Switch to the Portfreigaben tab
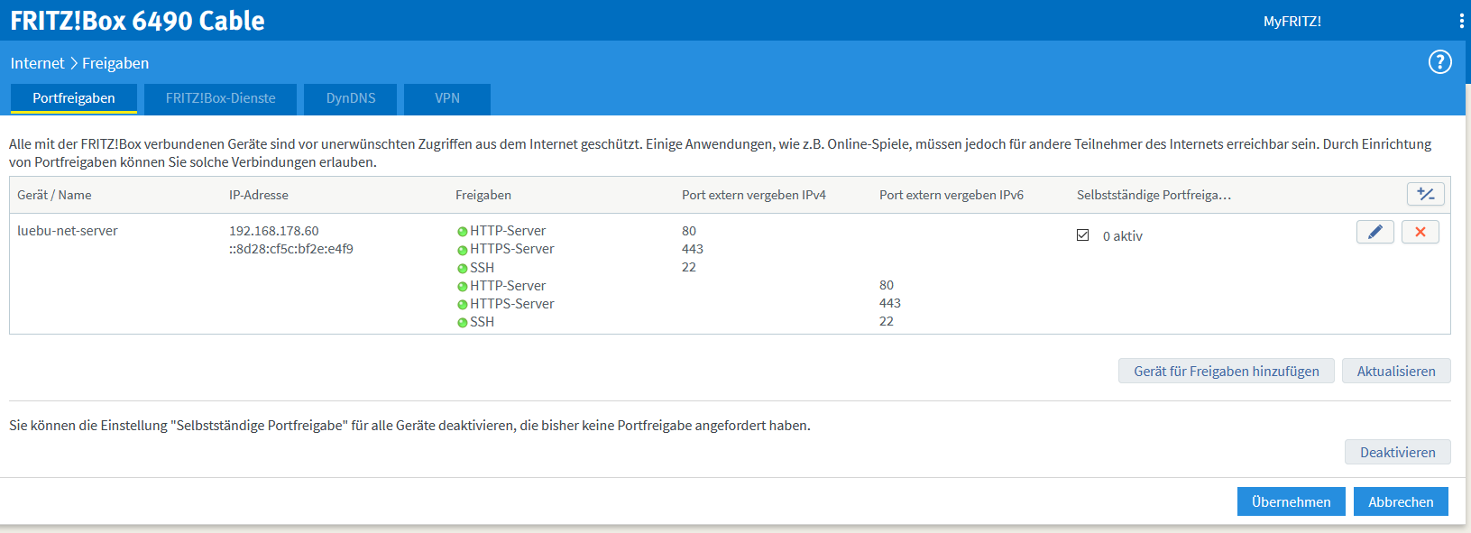This screenshot has width=1471, height=533. [x=74, y=98]
